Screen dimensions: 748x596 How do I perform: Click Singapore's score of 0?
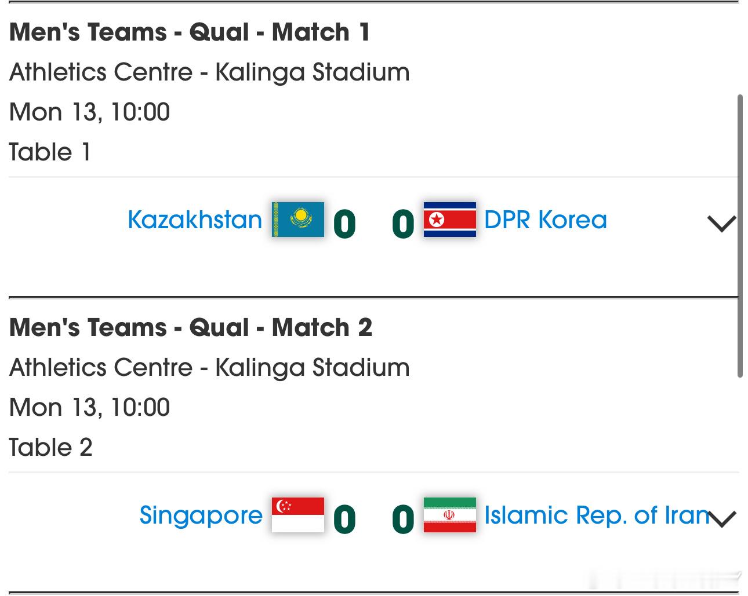pos(344,520)
